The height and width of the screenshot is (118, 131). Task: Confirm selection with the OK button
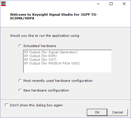pos(97,112)
